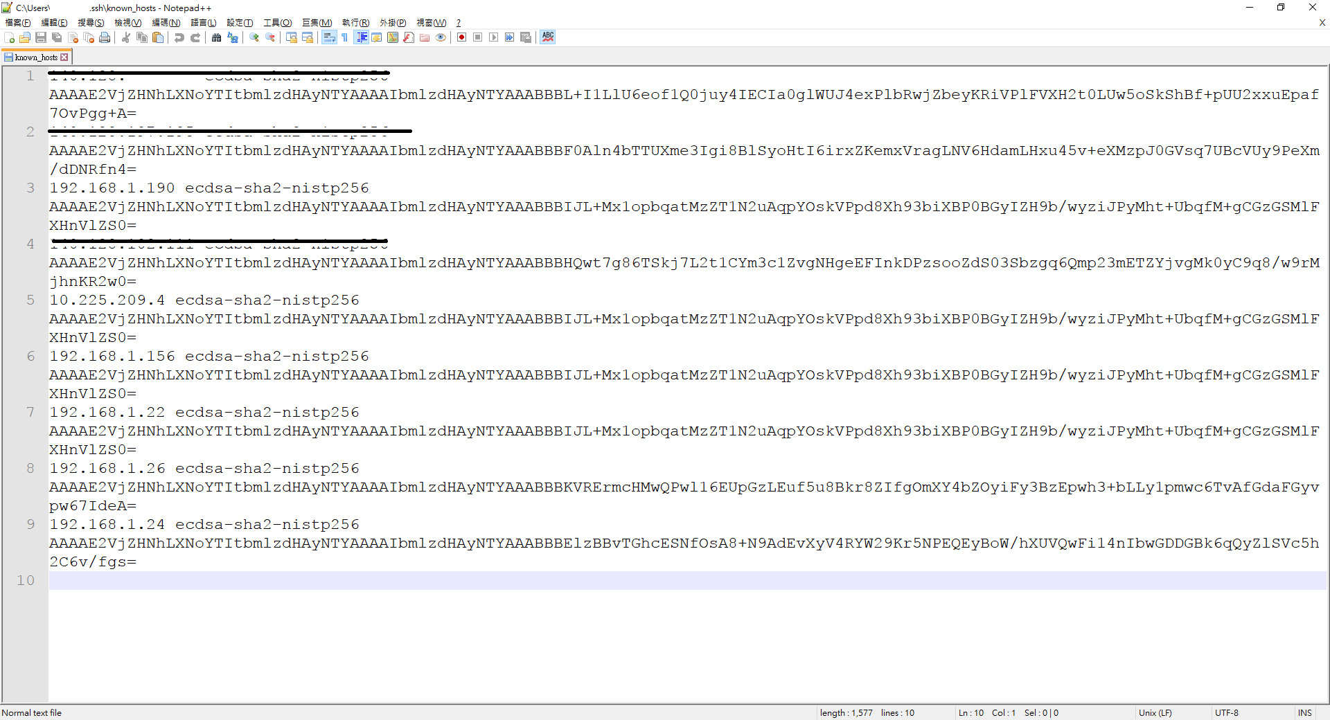This screenshot has width=1330, height=720.
Task: Open Find with the binoculars icon
Action: (216, 37)
